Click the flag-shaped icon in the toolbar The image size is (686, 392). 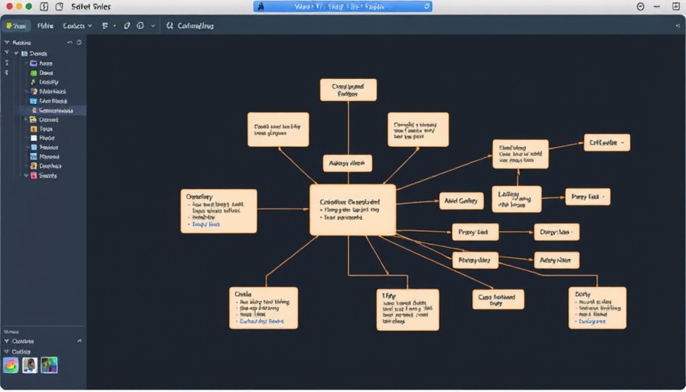105,26
